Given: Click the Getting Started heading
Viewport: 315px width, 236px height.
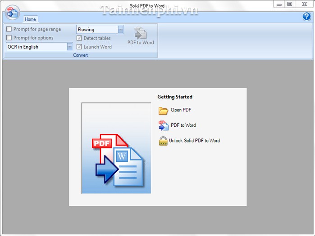Looking at the screenshot, I should click(175, 97).
